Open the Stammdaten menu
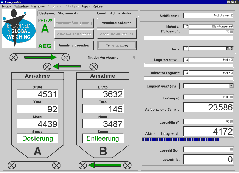 [x=38, y=6]
